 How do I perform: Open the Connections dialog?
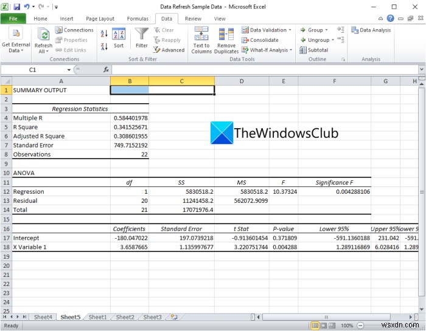coord(74,30)
